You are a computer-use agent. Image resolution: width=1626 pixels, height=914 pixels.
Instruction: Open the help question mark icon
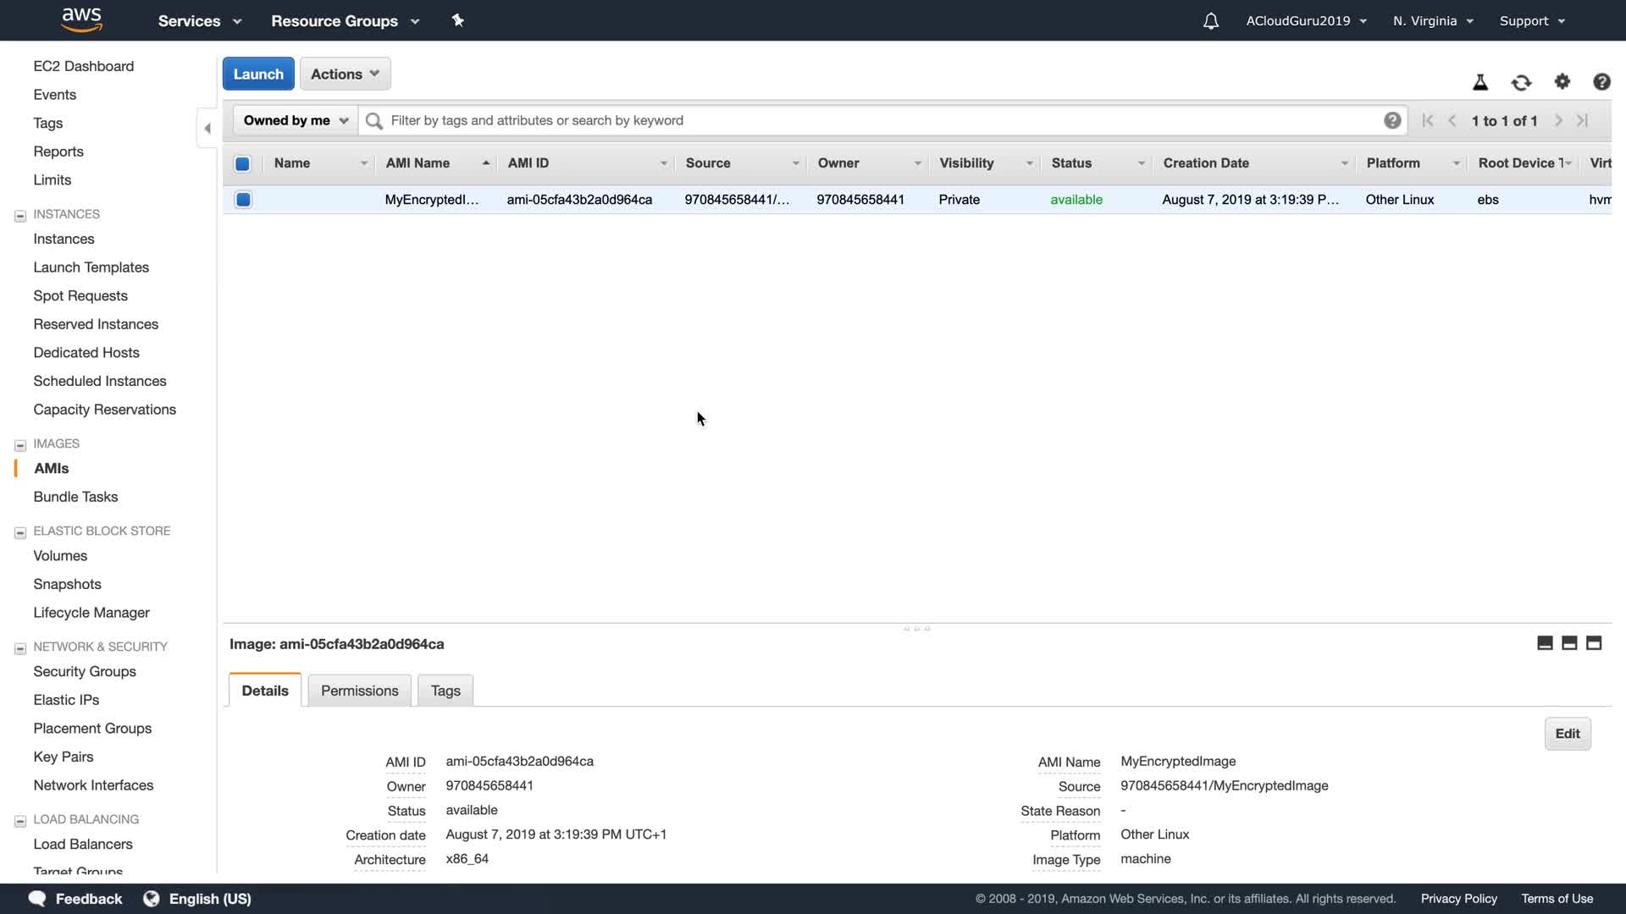[1601, 81]
